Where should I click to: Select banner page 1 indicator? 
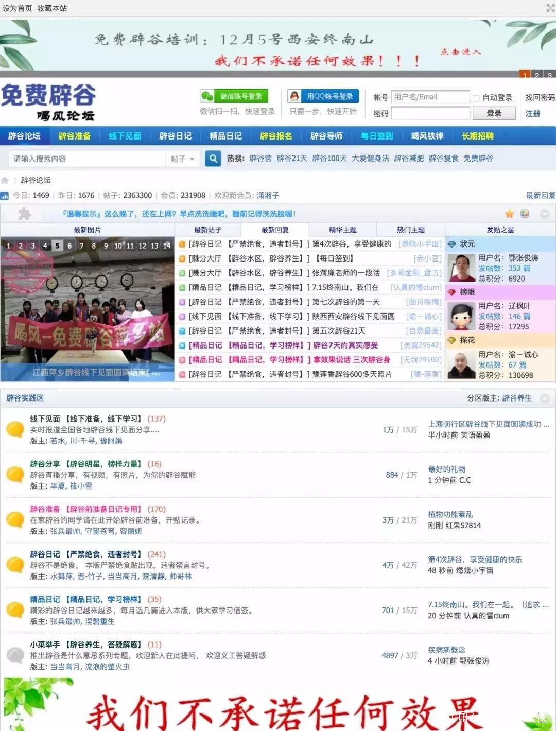(x=525, y=75)
